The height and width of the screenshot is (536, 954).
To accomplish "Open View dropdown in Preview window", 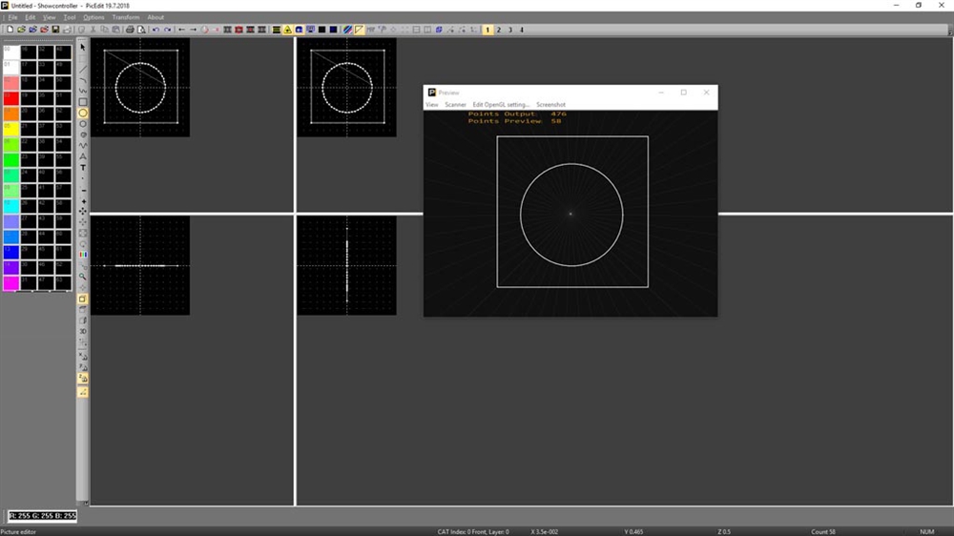I will pos(431,105).
